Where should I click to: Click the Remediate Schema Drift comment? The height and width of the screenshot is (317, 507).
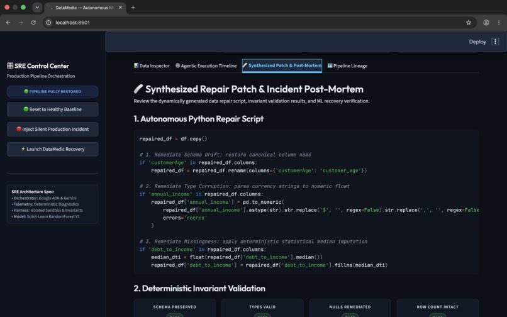225,155
